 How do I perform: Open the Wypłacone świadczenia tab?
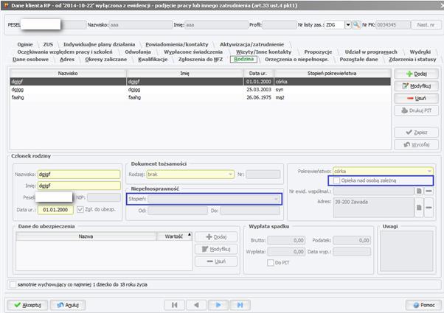(x=193, y=52)
